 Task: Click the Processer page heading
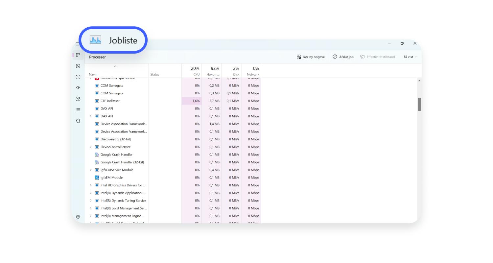pos(97,57)
